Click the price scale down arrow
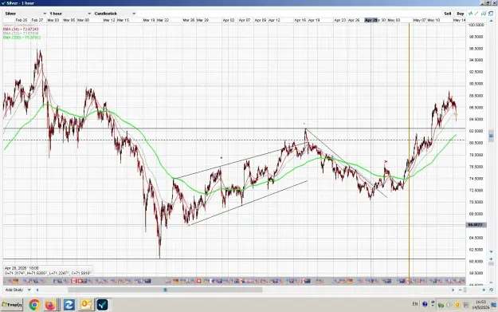 click(491, 252)
